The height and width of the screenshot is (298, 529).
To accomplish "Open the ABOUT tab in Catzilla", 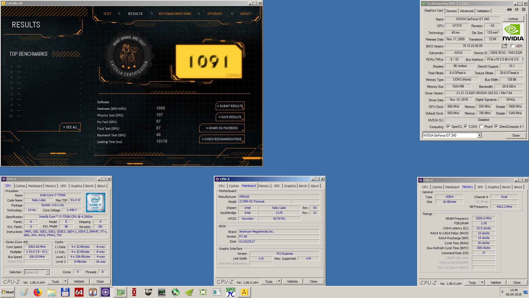I will click(245, 14).
